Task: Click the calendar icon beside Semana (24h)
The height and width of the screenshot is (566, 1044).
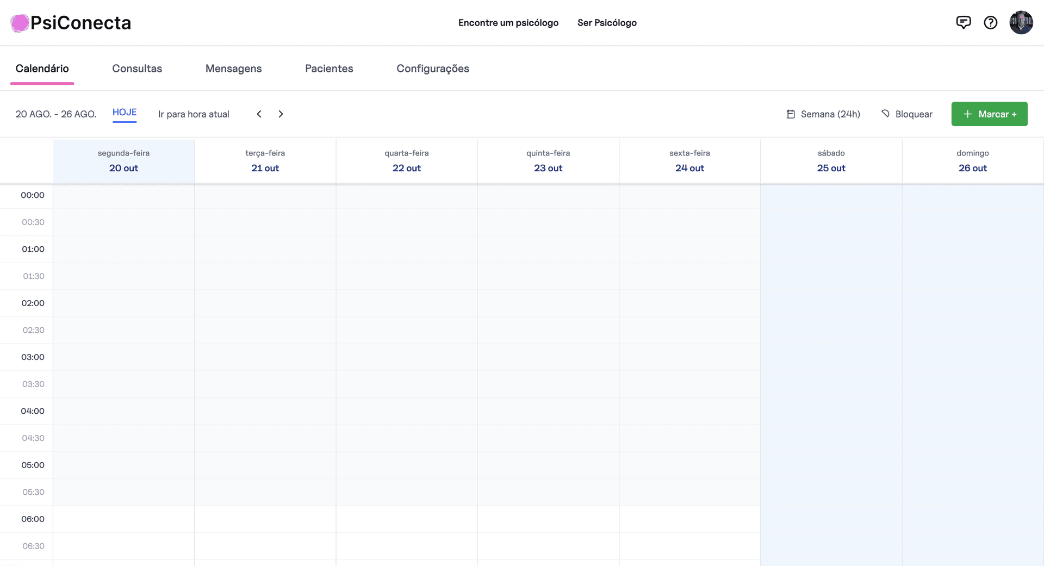Action: (791, 114)
